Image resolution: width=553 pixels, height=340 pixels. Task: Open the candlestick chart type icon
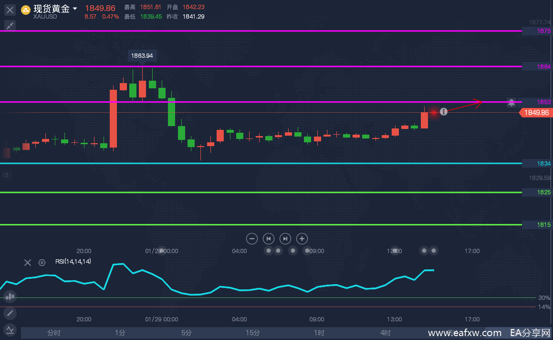(10, 296)
